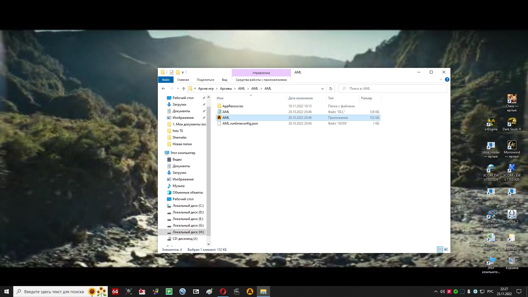Viewport: 528px width, 297px height.
Task: Click the Up one level arrow
Action: (x=184, y=89)
